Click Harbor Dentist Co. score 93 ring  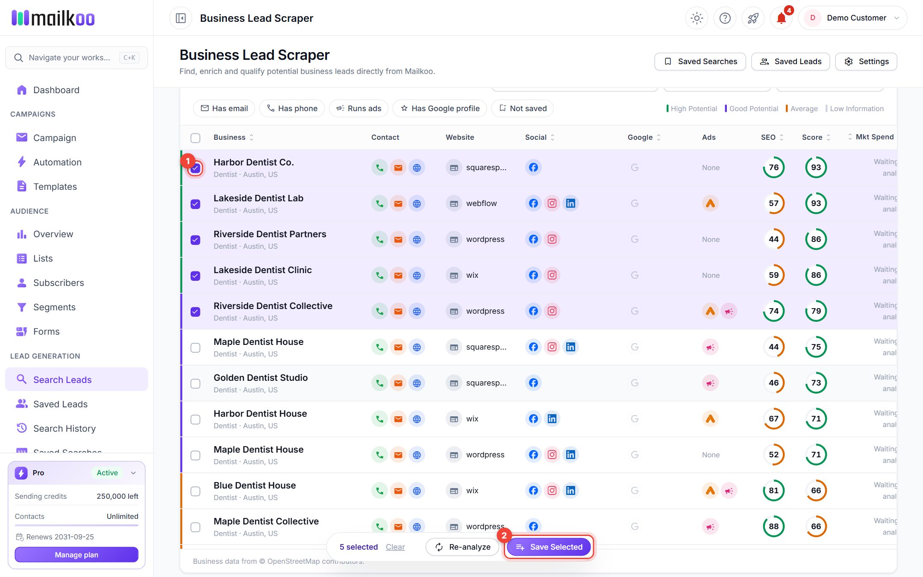(x=816, y=168)
